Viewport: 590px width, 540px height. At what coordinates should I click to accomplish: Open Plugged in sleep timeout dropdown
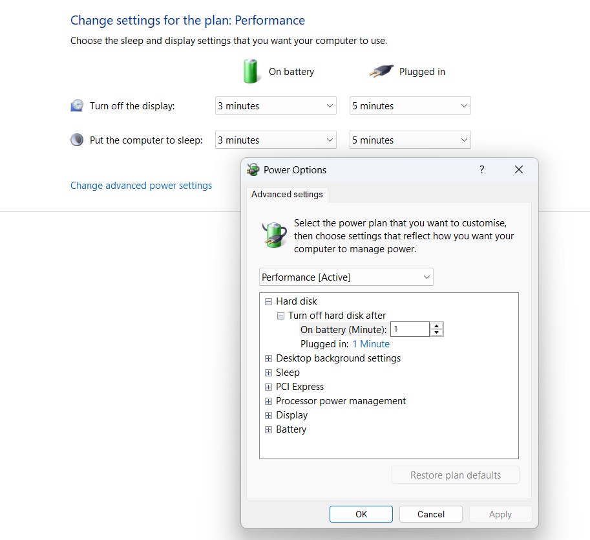pyautogui.click(x=410, y=140)
